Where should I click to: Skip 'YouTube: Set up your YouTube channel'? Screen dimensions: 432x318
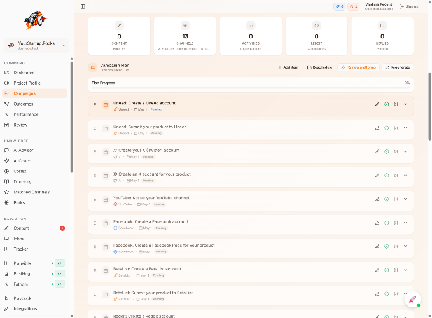point(396,199)
